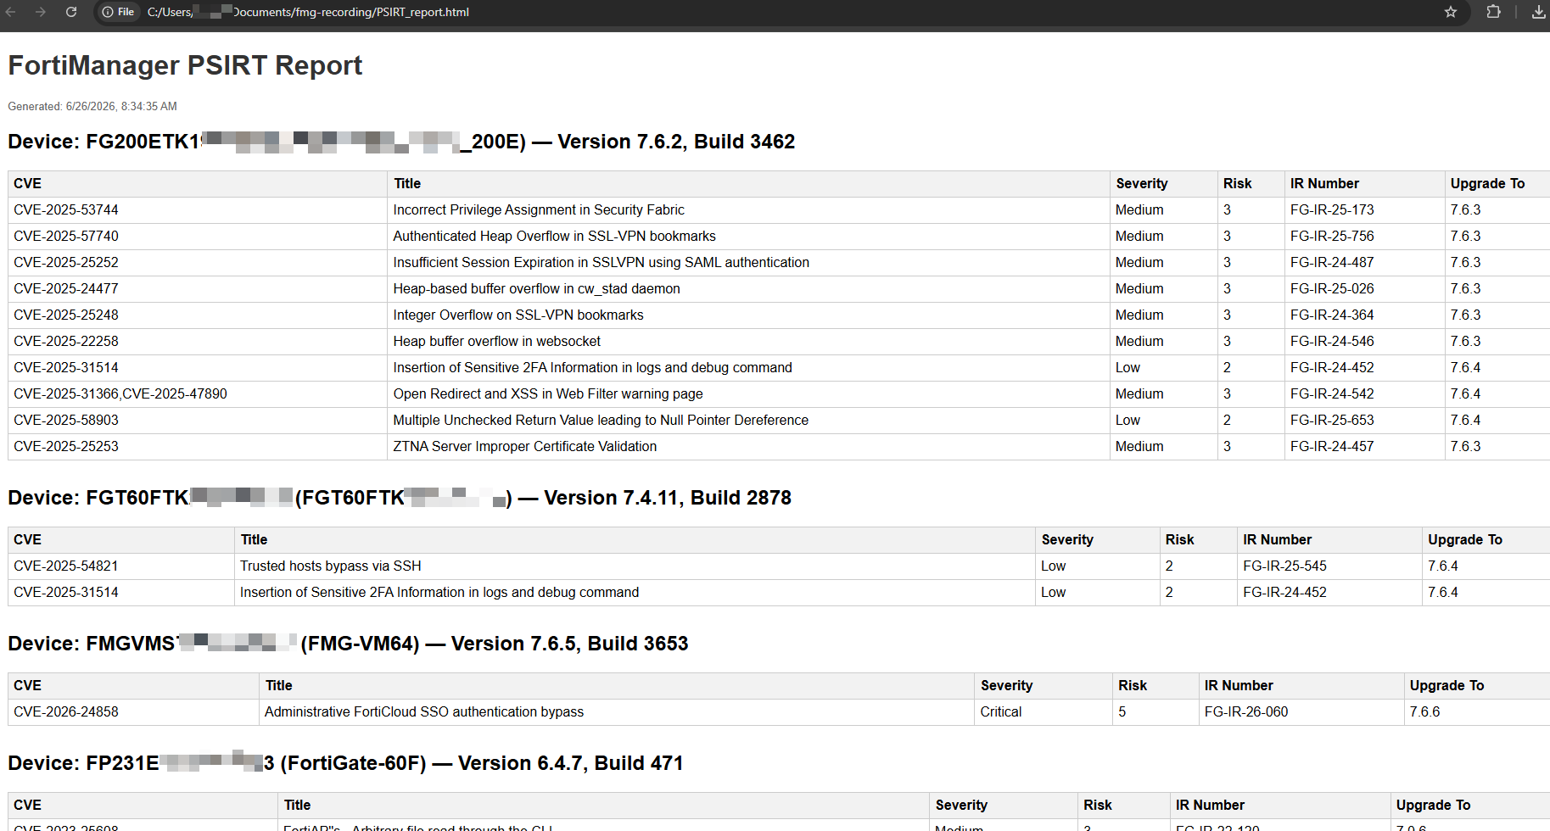Click the Upgrade To header in the first table
1550x831 pixels.
click(x=1487, y=184)
